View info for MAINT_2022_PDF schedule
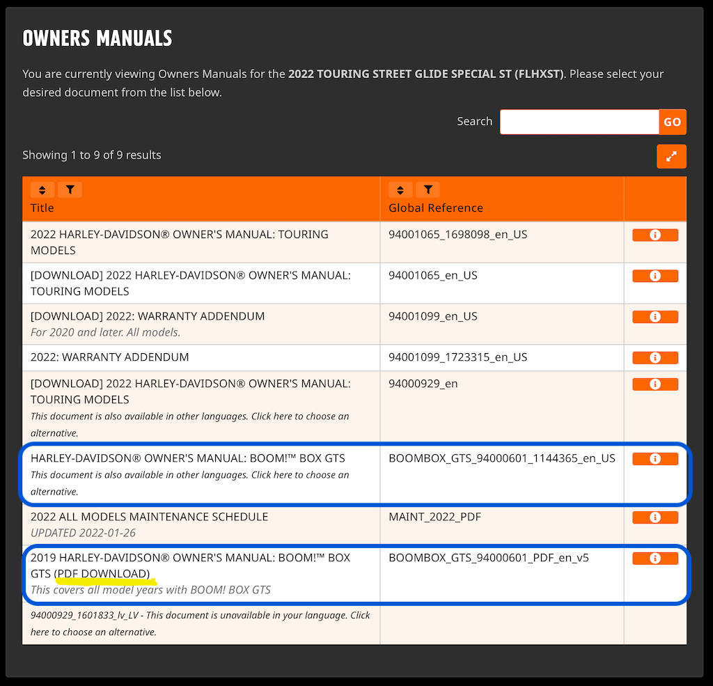The image size is (713, 686). (x=655, y=517)
